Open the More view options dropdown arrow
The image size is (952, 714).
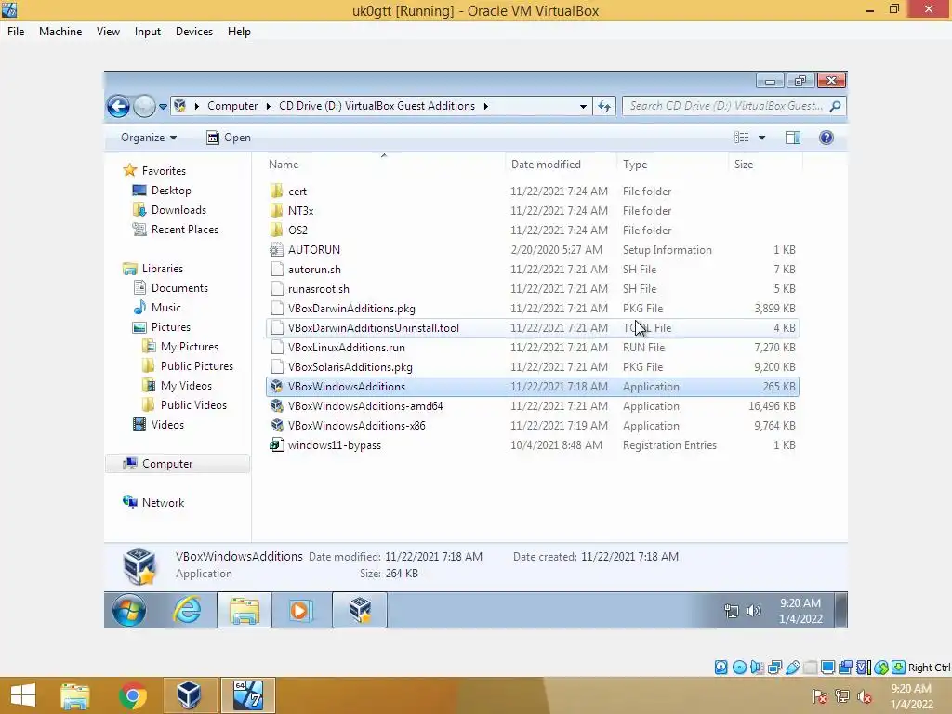tap(761, 138)
